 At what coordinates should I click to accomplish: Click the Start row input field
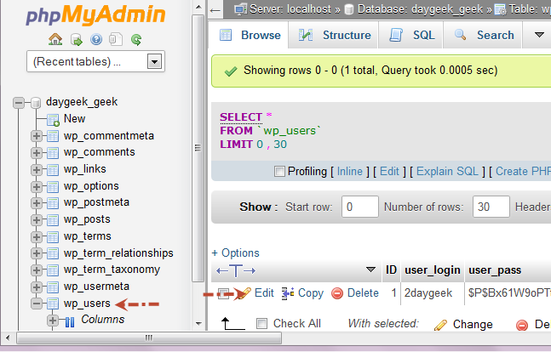tap(360, 207)
